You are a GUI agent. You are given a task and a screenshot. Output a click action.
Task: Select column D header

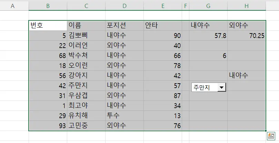coord(124,6)
